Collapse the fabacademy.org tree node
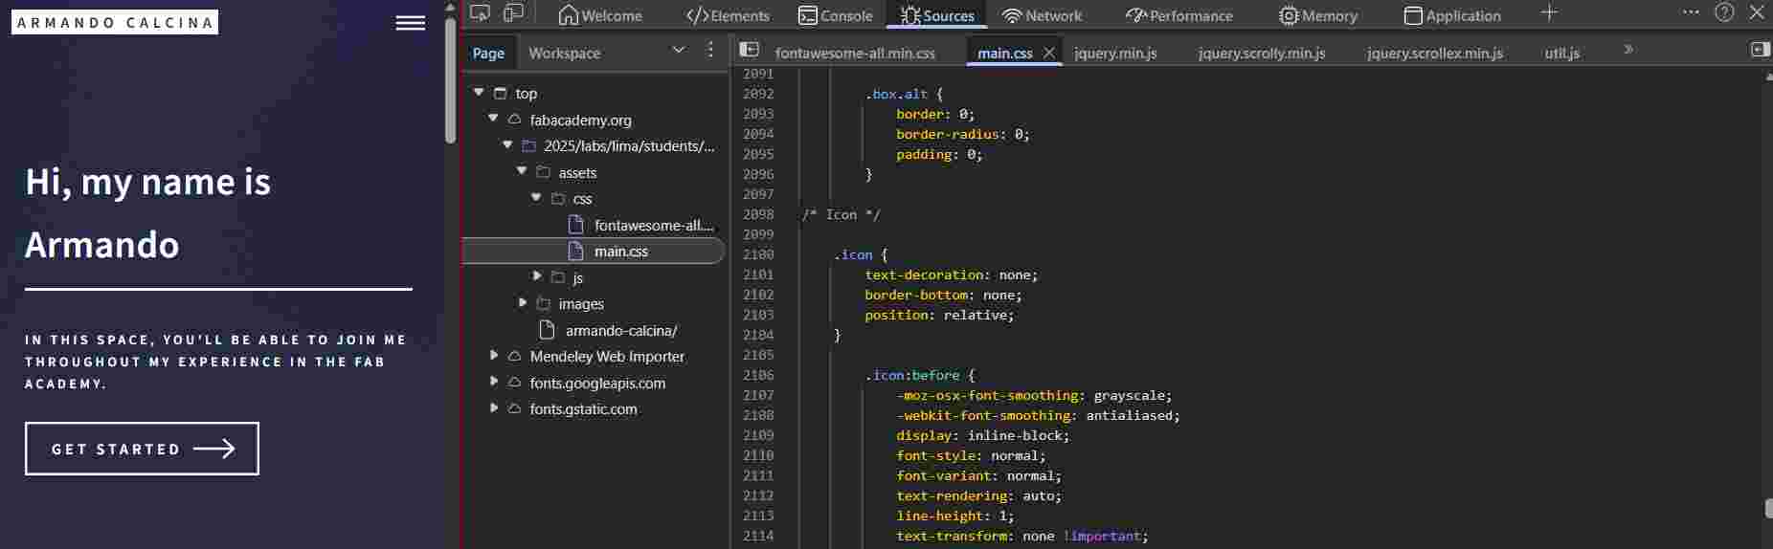 [x=493, y=119]
